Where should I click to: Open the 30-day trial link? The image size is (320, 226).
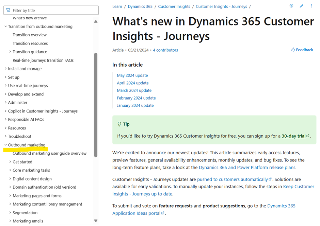click(295, 136)
